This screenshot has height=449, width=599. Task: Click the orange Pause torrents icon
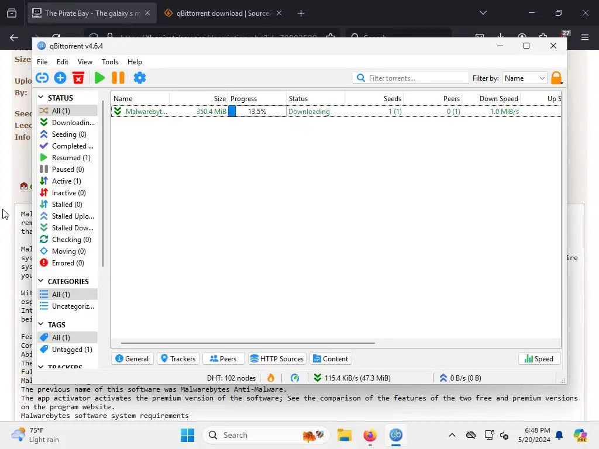[118, 78]
